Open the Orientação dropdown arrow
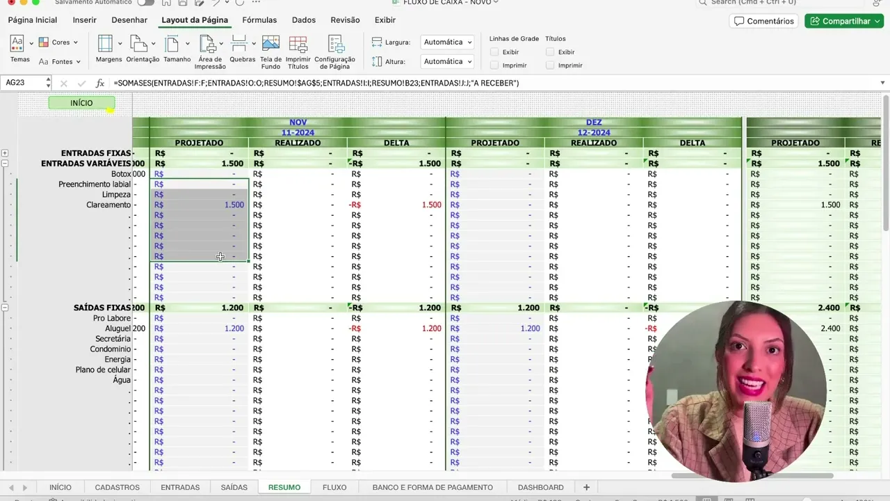 click(x=154, y=44)
